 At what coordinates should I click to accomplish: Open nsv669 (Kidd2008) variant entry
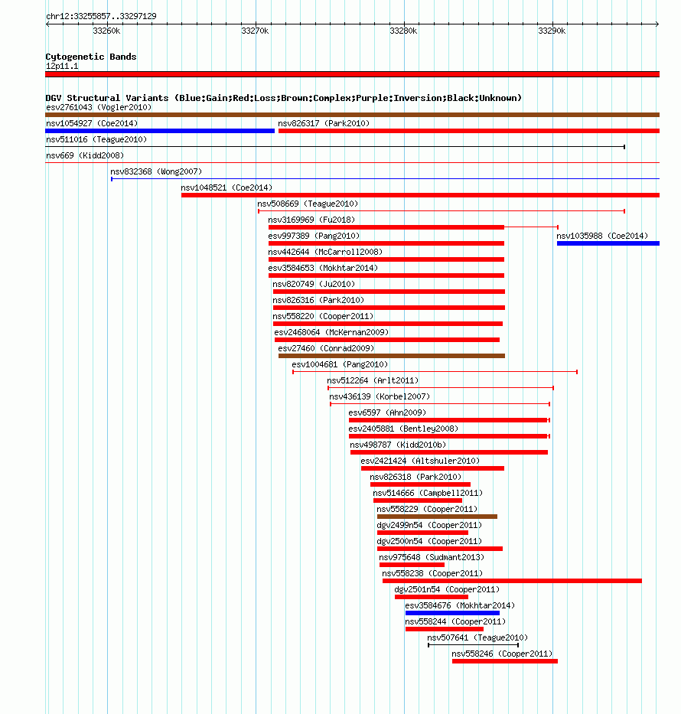pyautogui.click(x=85, y=155)
